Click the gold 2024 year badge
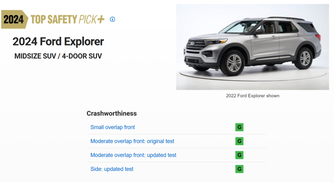 pos(14,19)
